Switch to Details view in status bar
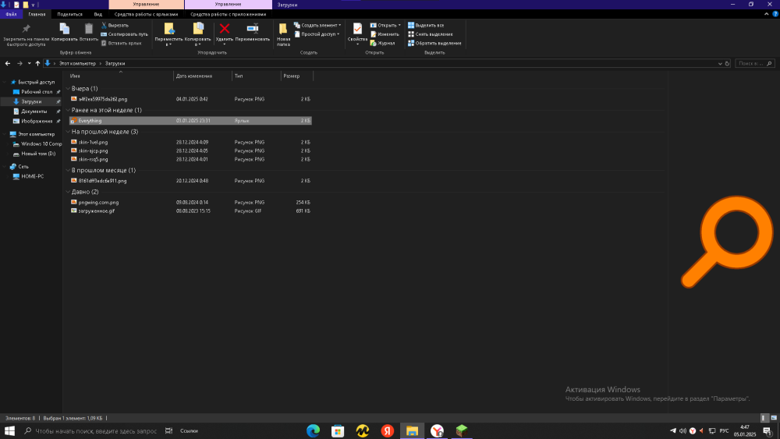780x439 pixels. click(x=764, y=418)
